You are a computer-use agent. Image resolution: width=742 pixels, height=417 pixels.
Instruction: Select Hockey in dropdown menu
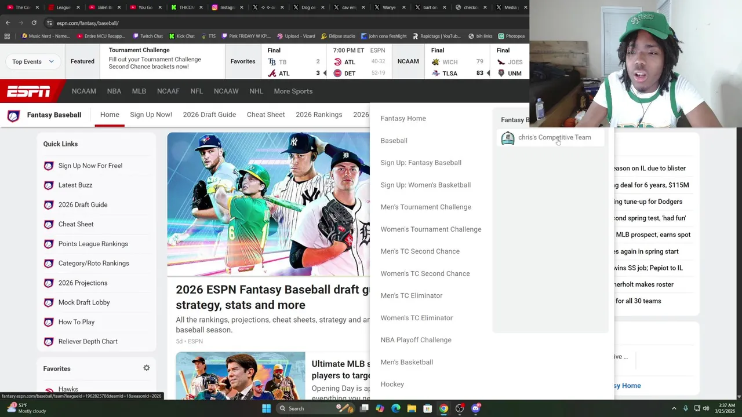[392, 385]
